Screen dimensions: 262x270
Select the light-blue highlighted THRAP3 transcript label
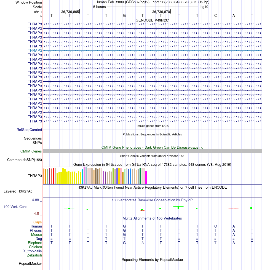click(x=35, y=51)
